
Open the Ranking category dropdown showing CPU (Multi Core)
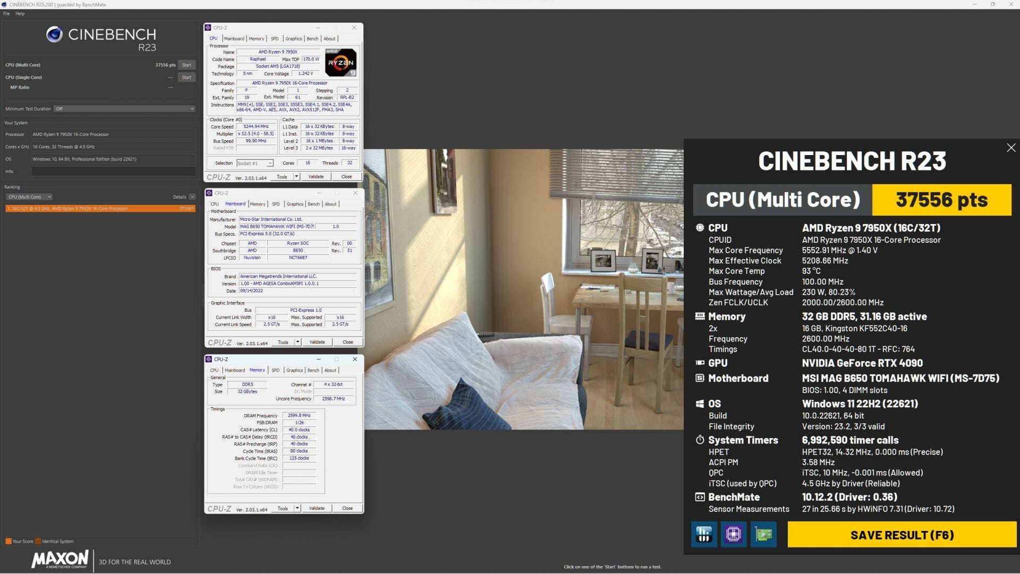[x=29, y=196]
